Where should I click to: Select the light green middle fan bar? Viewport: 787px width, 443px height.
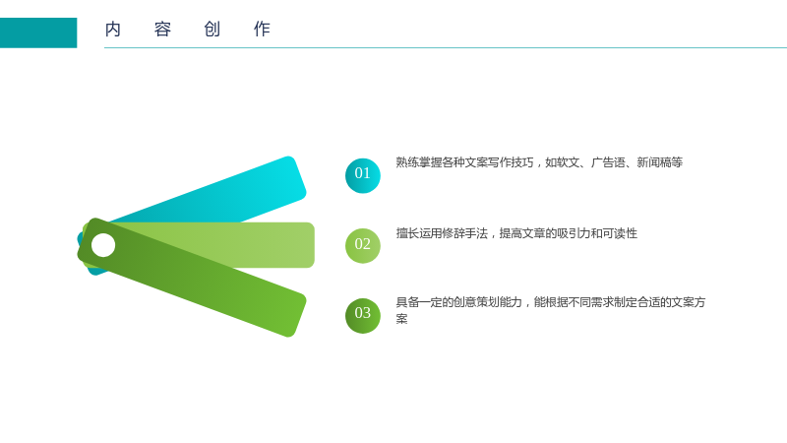[251, 245]
